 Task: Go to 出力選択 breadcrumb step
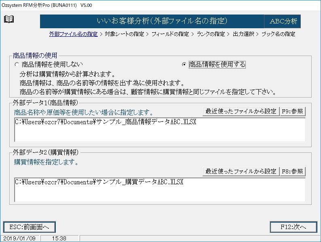click(x=243, y=34)
